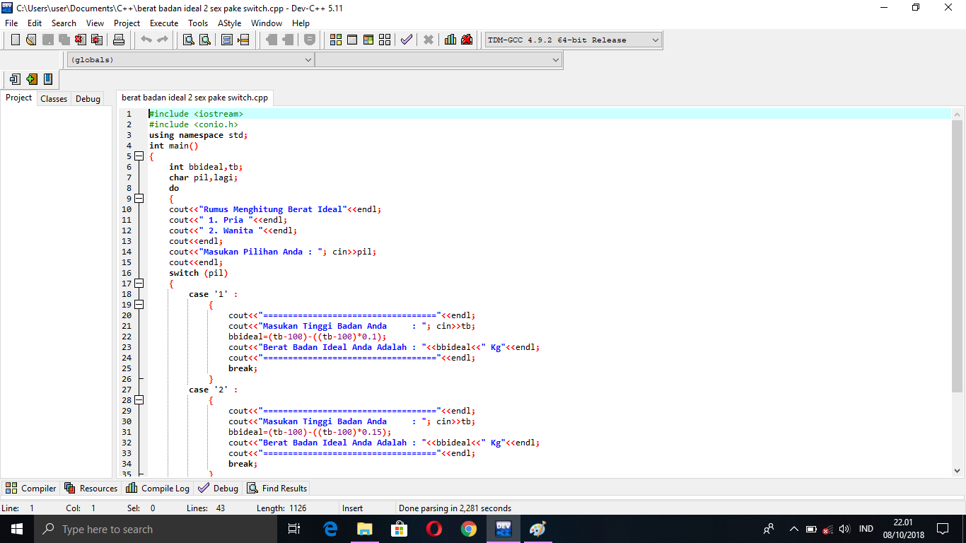Open Google Chrome from the taskbar

pyautogui.click(x=468, y=529)
